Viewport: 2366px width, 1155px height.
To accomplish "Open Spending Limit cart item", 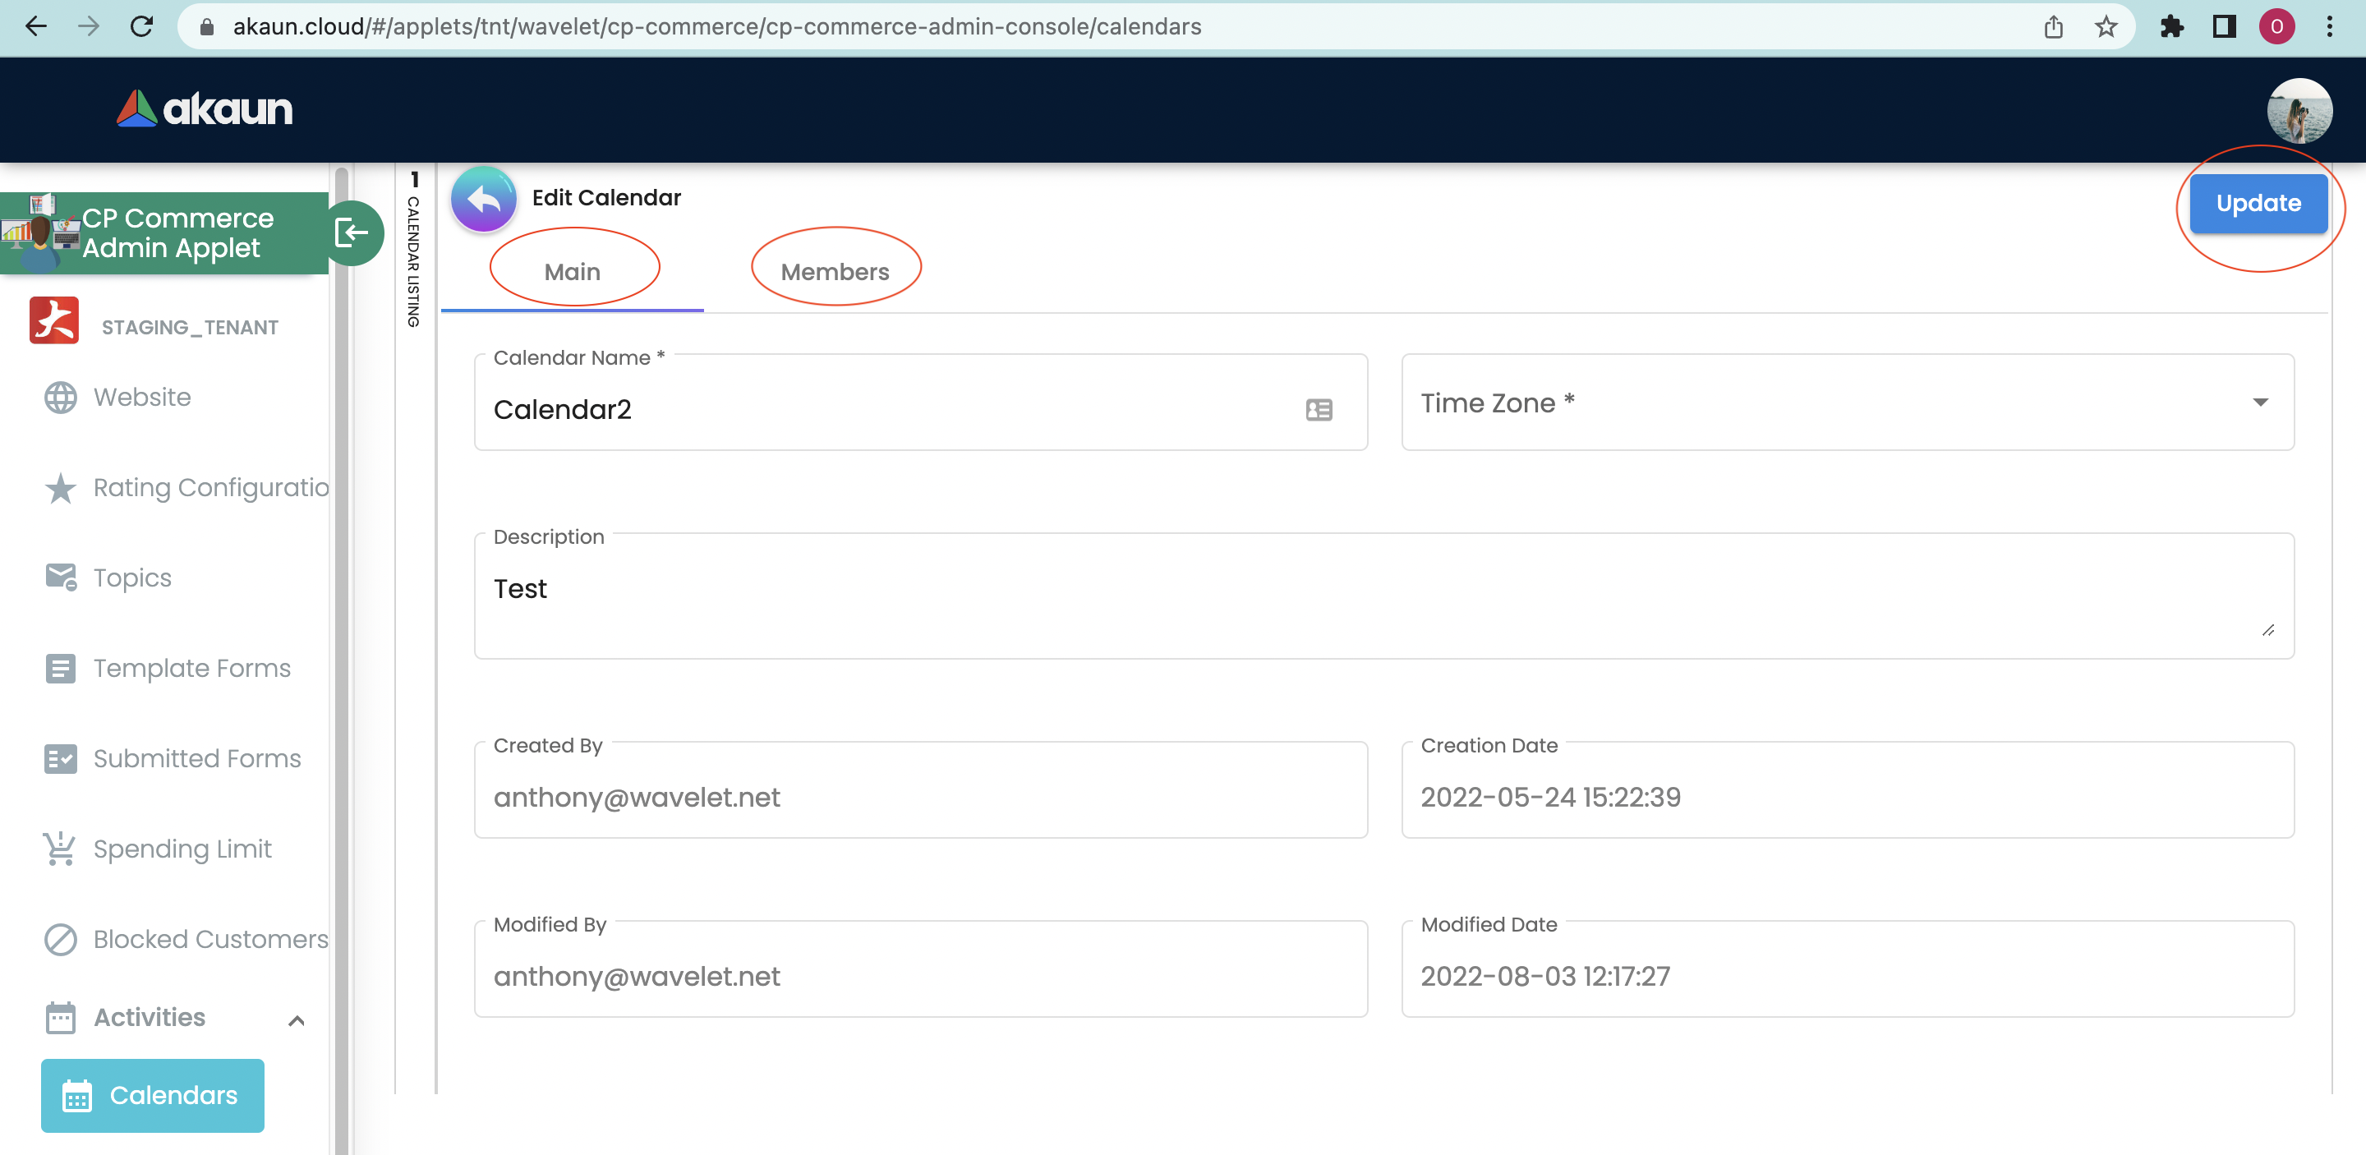I will [182, 849].
